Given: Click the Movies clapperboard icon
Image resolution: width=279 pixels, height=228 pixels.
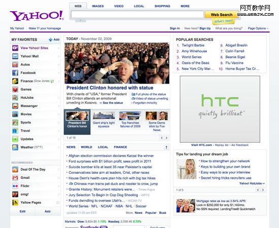Looking at the screenshot, I should point(15,114).
